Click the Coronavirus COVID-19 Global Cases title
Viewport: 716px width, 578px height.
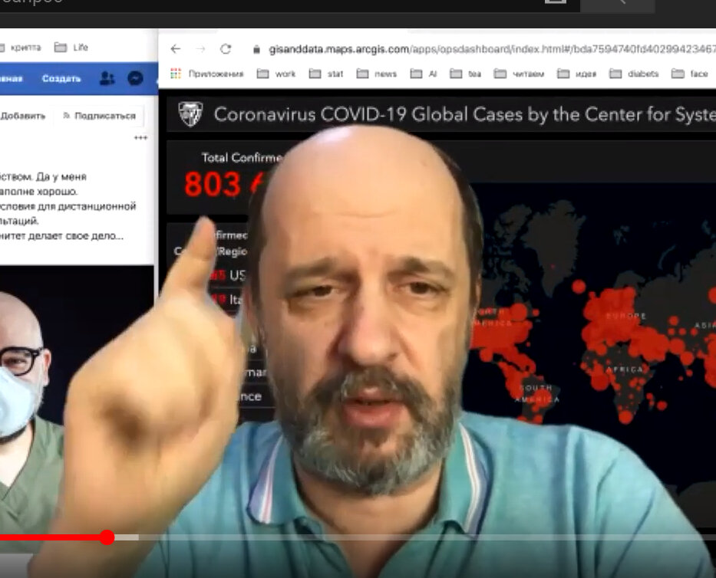tap(465, 114)
